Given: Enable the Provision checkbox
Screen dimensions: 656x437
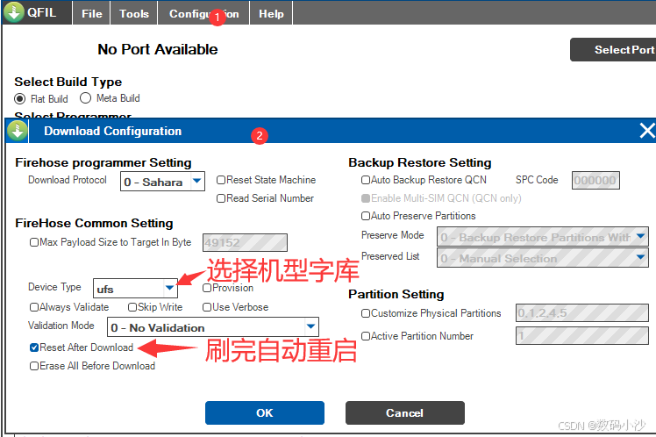Looking at the screenshot, I should pyautogui.click(x=207, y=288).
